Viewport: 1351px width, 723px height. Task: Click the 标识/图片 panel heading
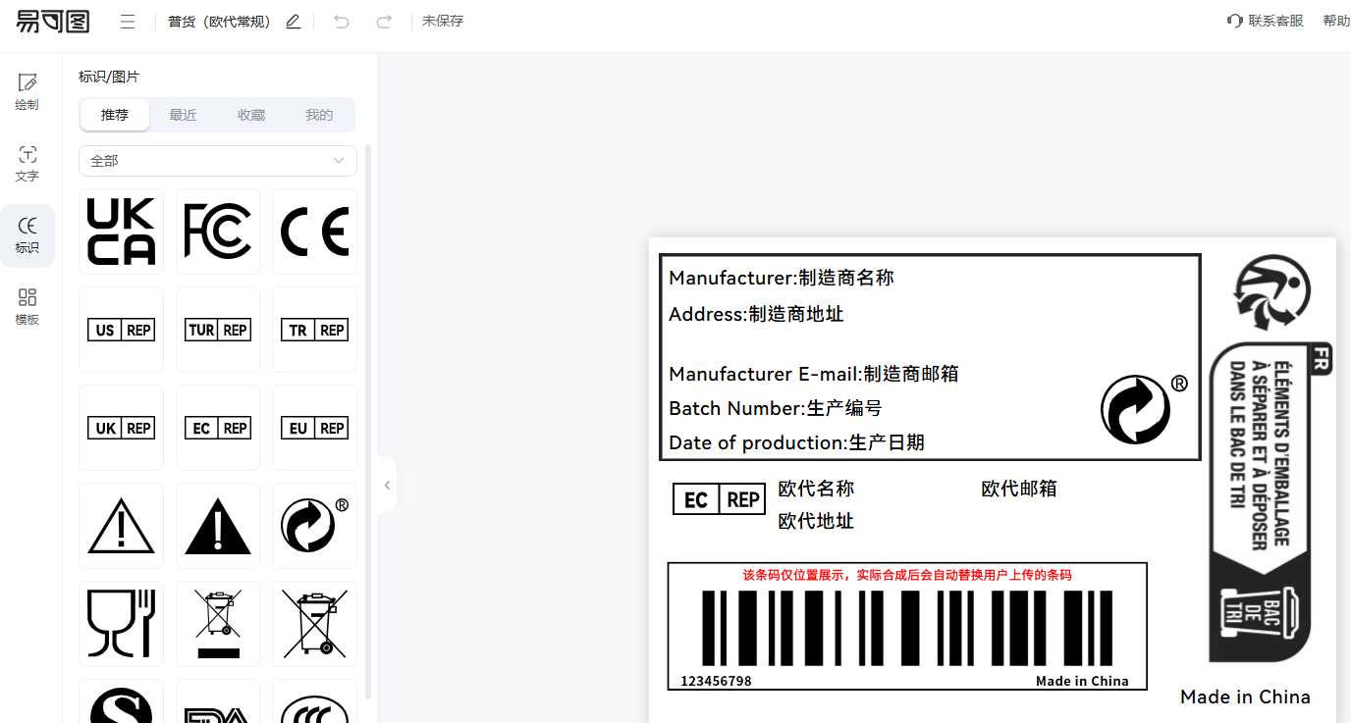[109, 77]
